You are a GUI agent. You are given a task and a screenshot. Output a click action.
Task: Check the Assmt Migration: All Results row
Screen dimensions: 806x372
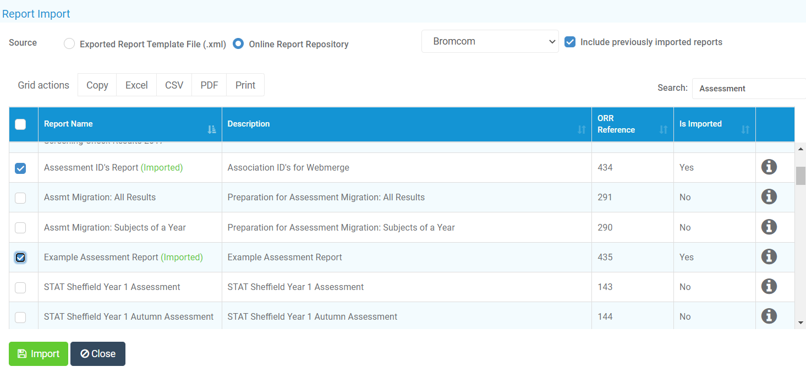tap(20, 197)
